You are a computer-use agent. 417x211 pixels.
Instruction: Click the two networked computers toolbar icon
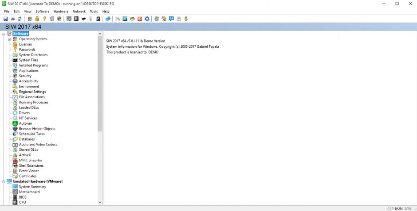[x=108, y=19]
